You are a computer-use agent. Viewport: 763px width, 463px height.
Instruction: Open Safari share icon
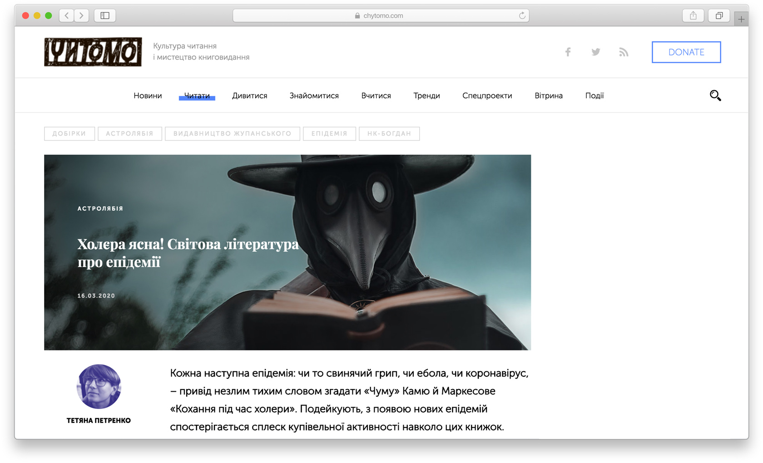pos(693,15)
